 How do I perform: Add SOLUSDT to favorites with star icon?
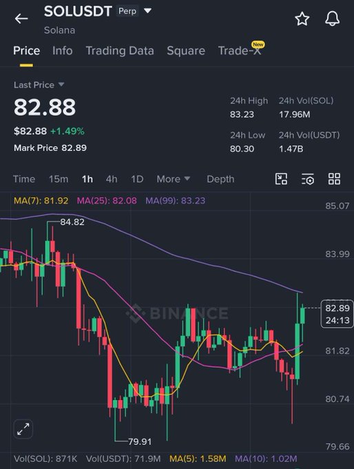302,19
